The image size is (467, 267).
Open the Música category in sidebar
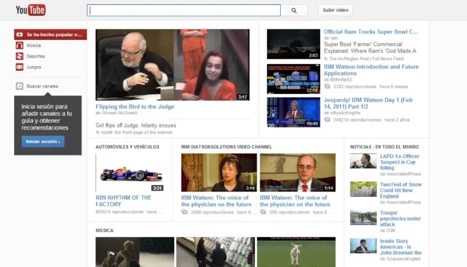pyautogui.click(x=33, y=45)
